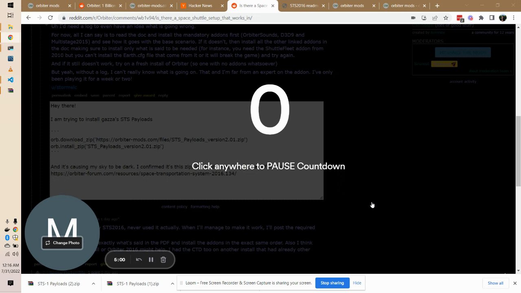Screen dimensions: 521x293
Task: Hide the Loom screen sharing bar
Action: pyautogui.click(x=357, y=283)
